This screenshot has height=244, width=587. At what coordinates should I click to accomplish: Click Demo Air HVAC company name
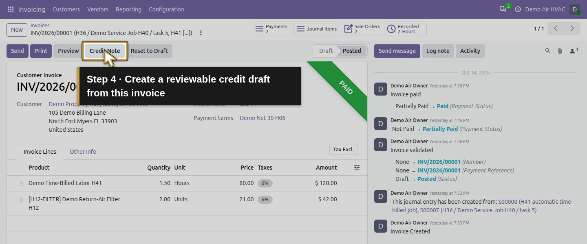tap(545, 9)
